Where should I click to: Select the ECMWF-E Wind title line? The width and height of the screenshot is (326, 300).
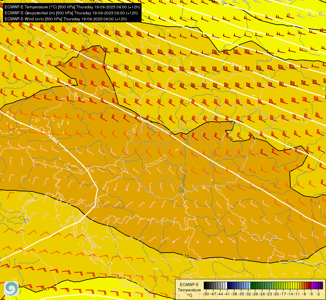[x=66, y=19]
